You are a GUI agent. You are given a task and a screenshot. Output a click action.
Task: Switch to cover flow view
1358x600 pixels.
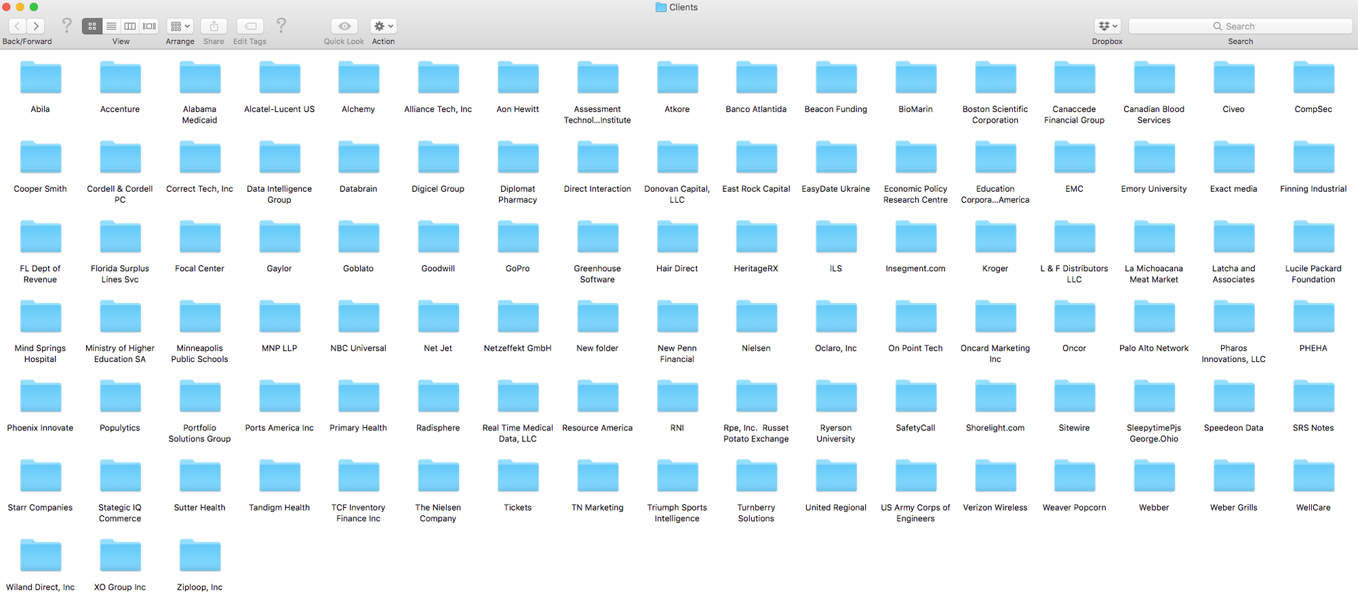point(149,26)
